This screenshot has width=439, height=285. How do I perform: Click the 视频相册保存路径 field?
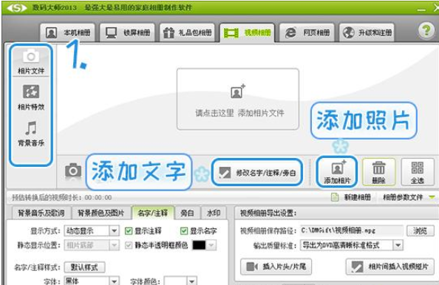click(352, 231)
